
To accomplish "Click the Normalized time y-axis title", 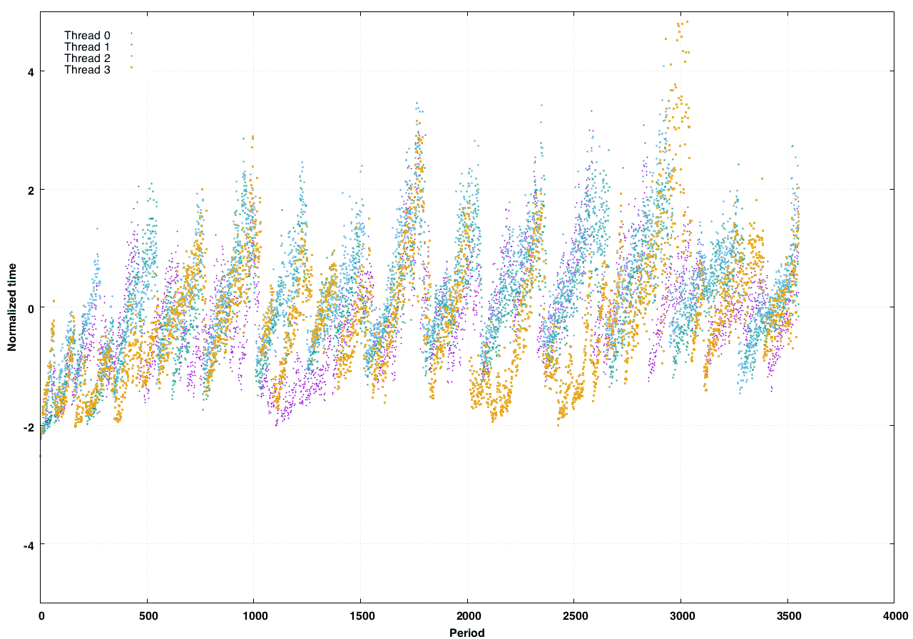I will coord(12,307).
